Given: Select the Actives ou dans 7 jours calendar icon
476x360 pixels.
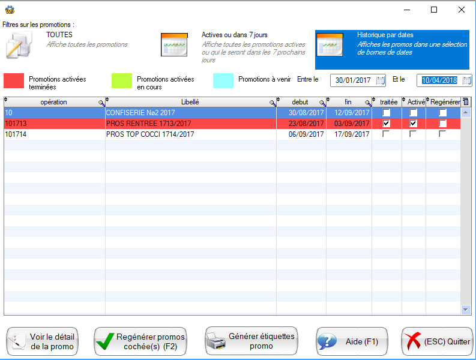Looking at the screenshot, I should pyautogui.click(x=174, y=44).
